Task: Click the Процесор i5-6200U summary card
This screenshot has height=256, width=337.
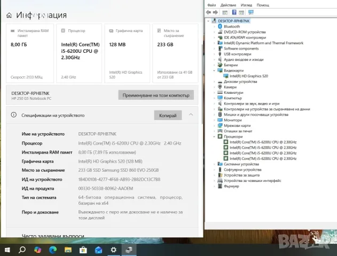Action: click(x=79, y=53)
